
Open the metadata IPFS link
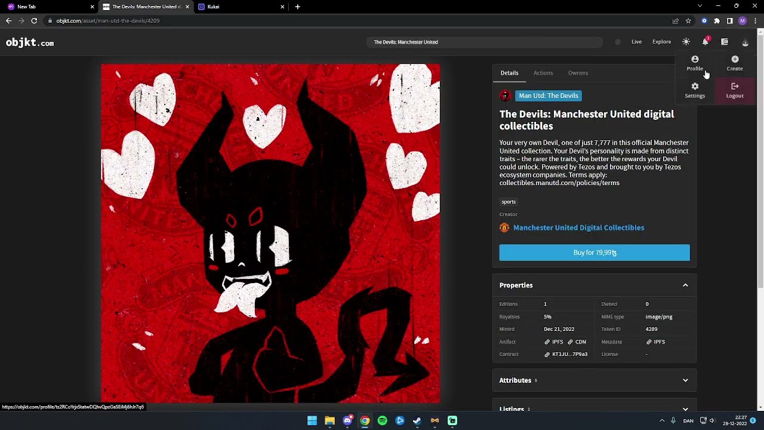[655, 342]
